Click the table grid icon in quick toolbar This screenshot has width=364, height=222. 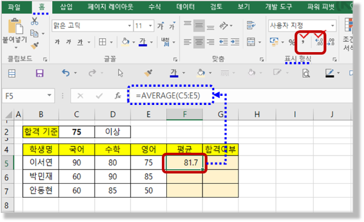[12, 73]
